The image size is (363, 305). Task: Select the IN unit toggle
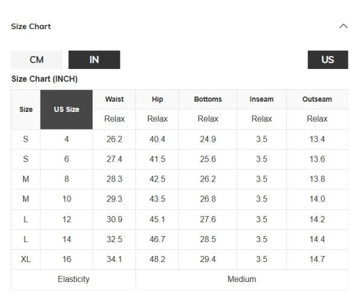pyautogui.click(x=94, y=60)
